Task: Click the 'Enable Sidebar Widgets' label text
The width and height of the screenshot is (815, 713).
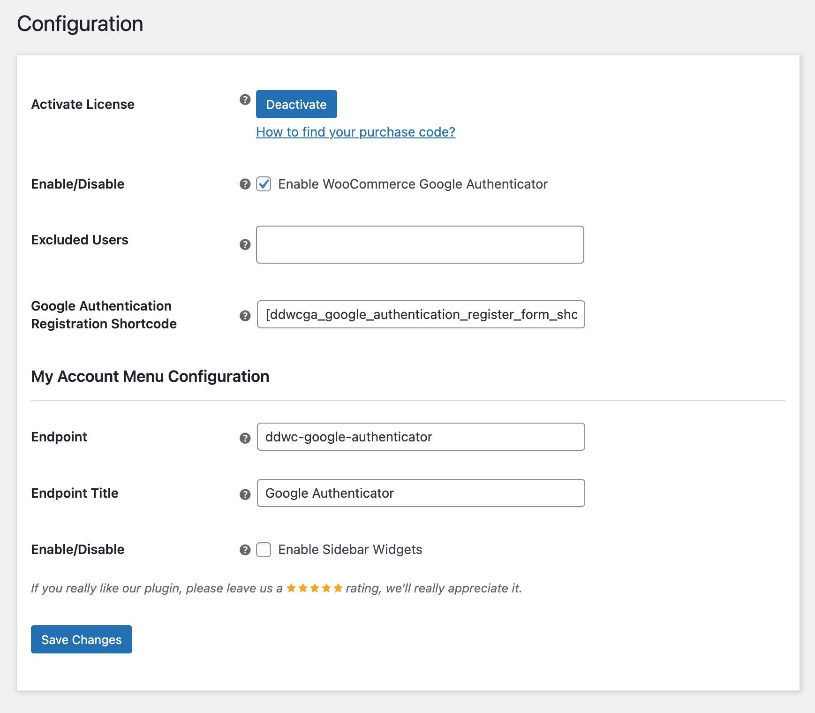Action: click(350, 550)
